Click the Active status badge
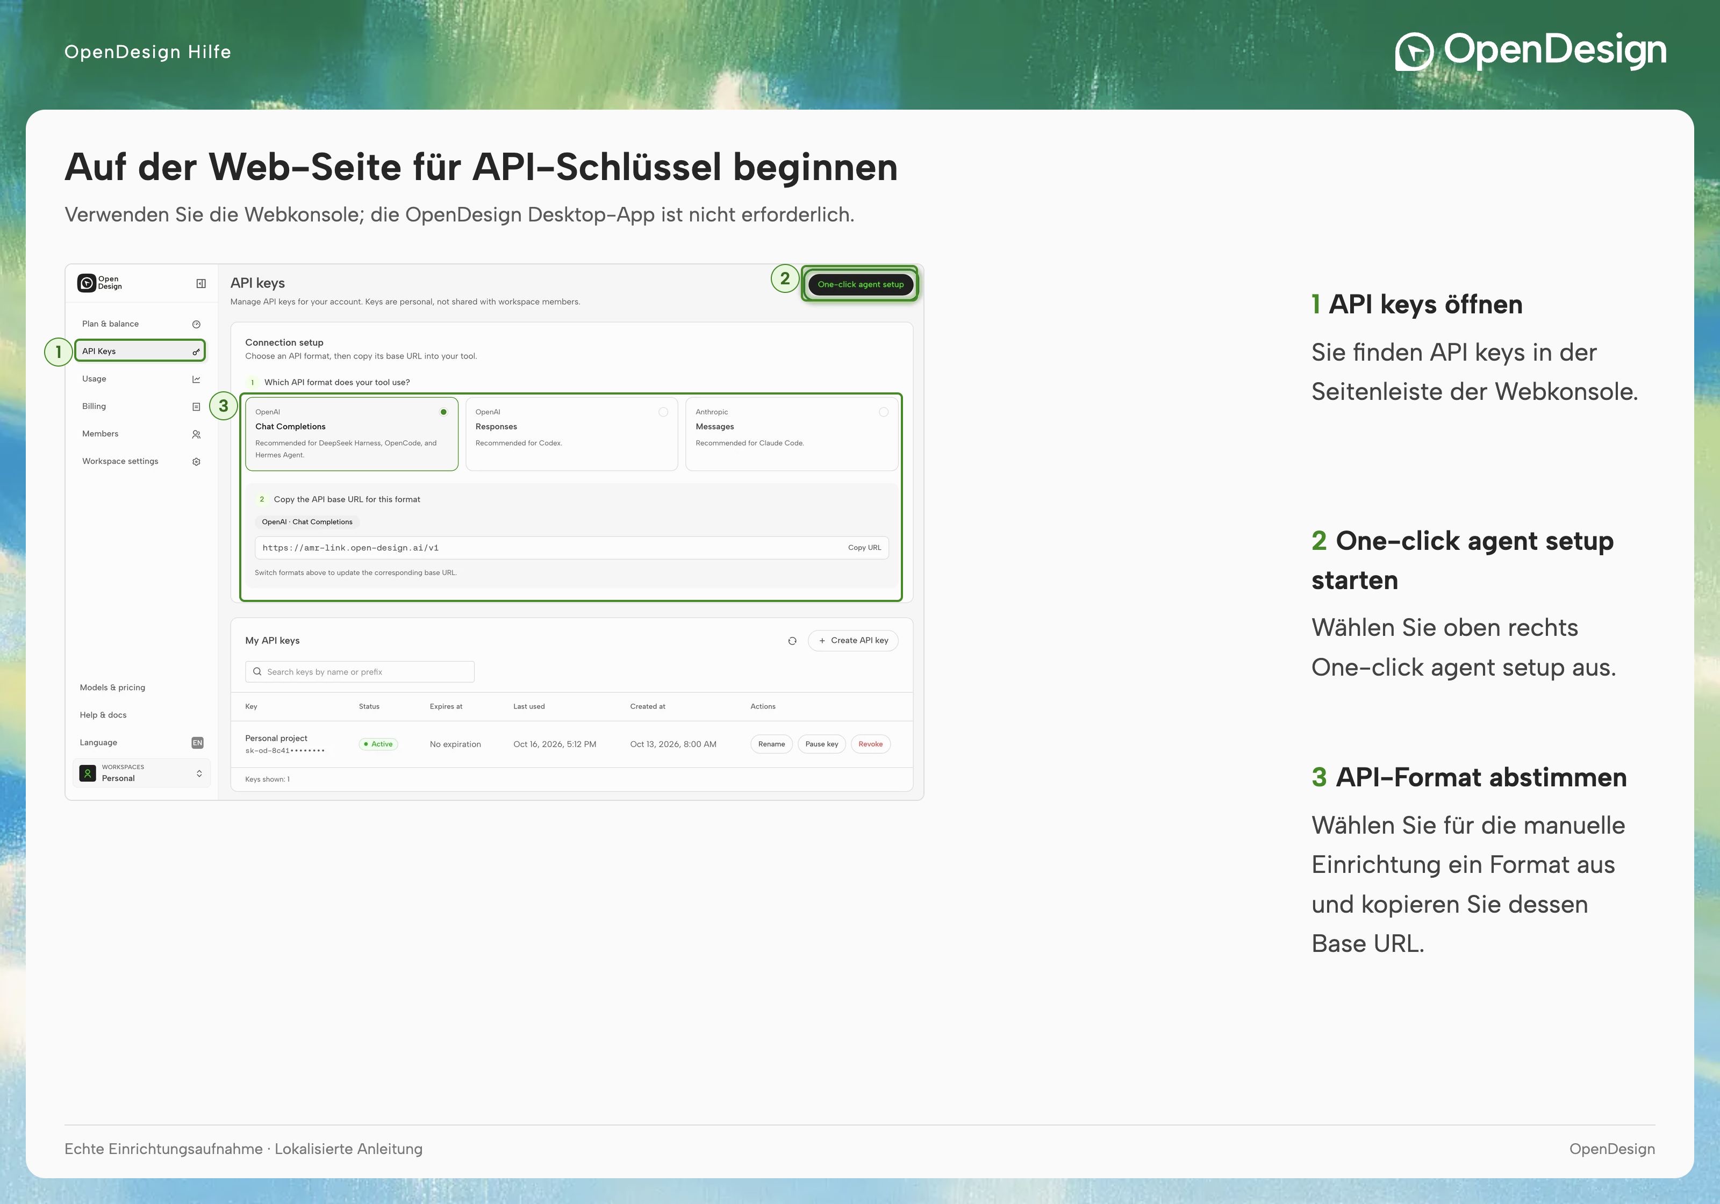Image resolution: width=1720 pixels, height=1204 pixels. click(x=378, y=744)
